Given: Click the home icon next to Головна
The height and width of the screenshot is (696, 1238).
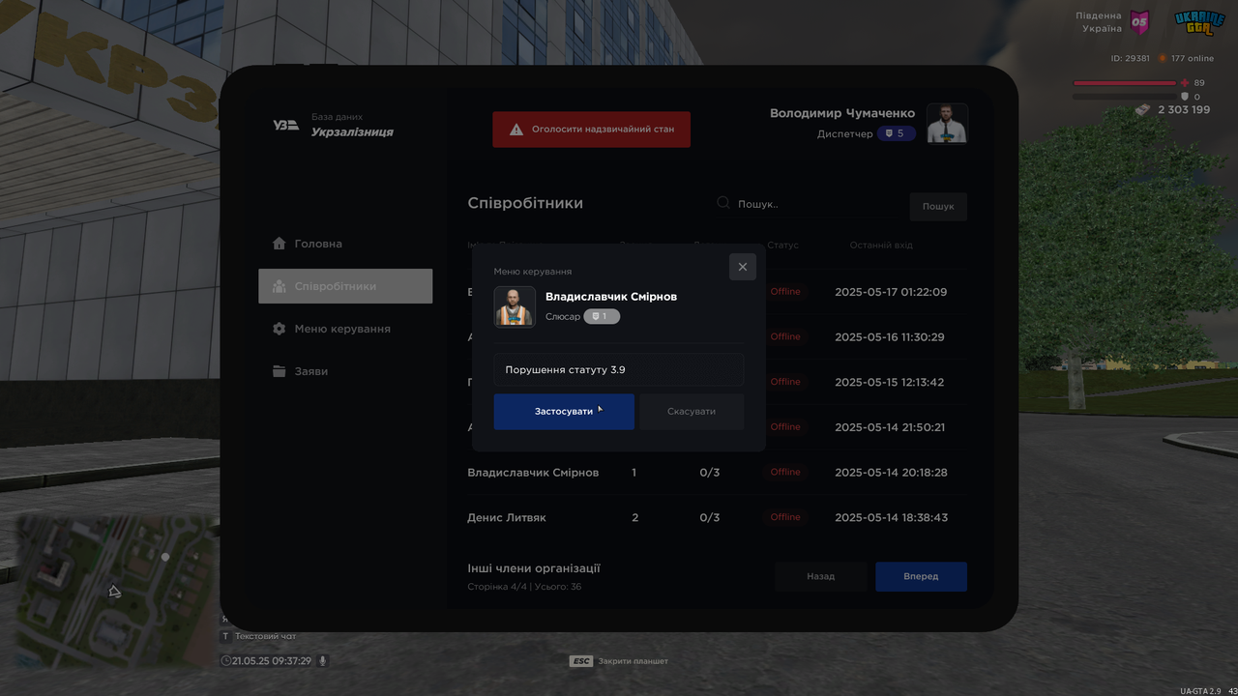Looking at the screenshot, I should 280,244.
